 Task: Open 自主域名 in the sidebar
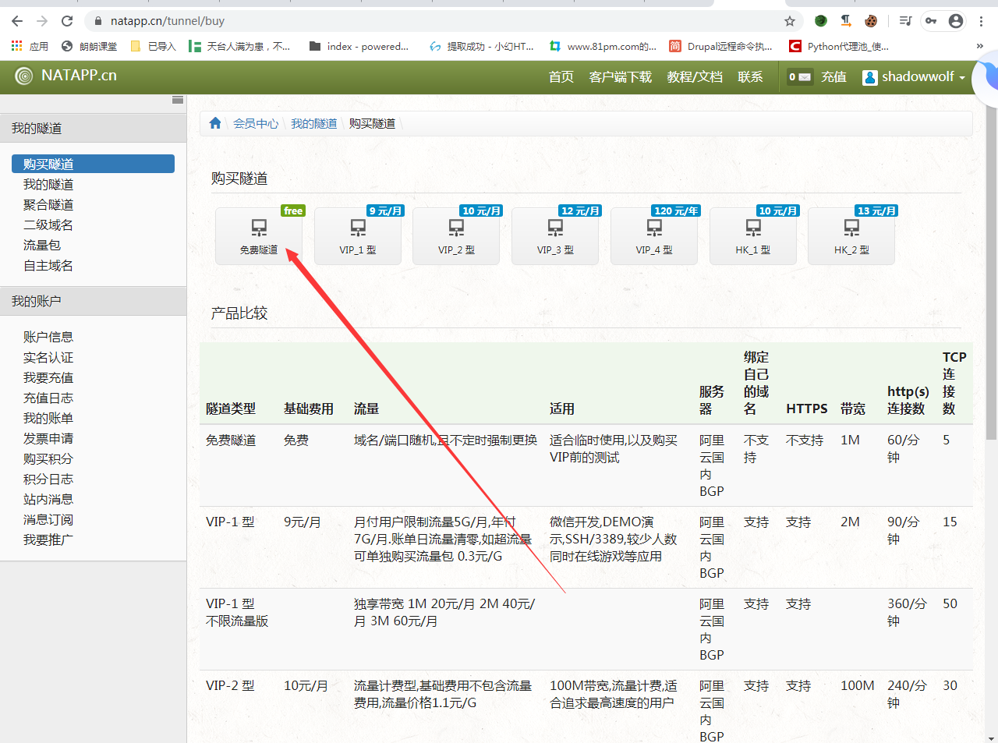[48, 265]
